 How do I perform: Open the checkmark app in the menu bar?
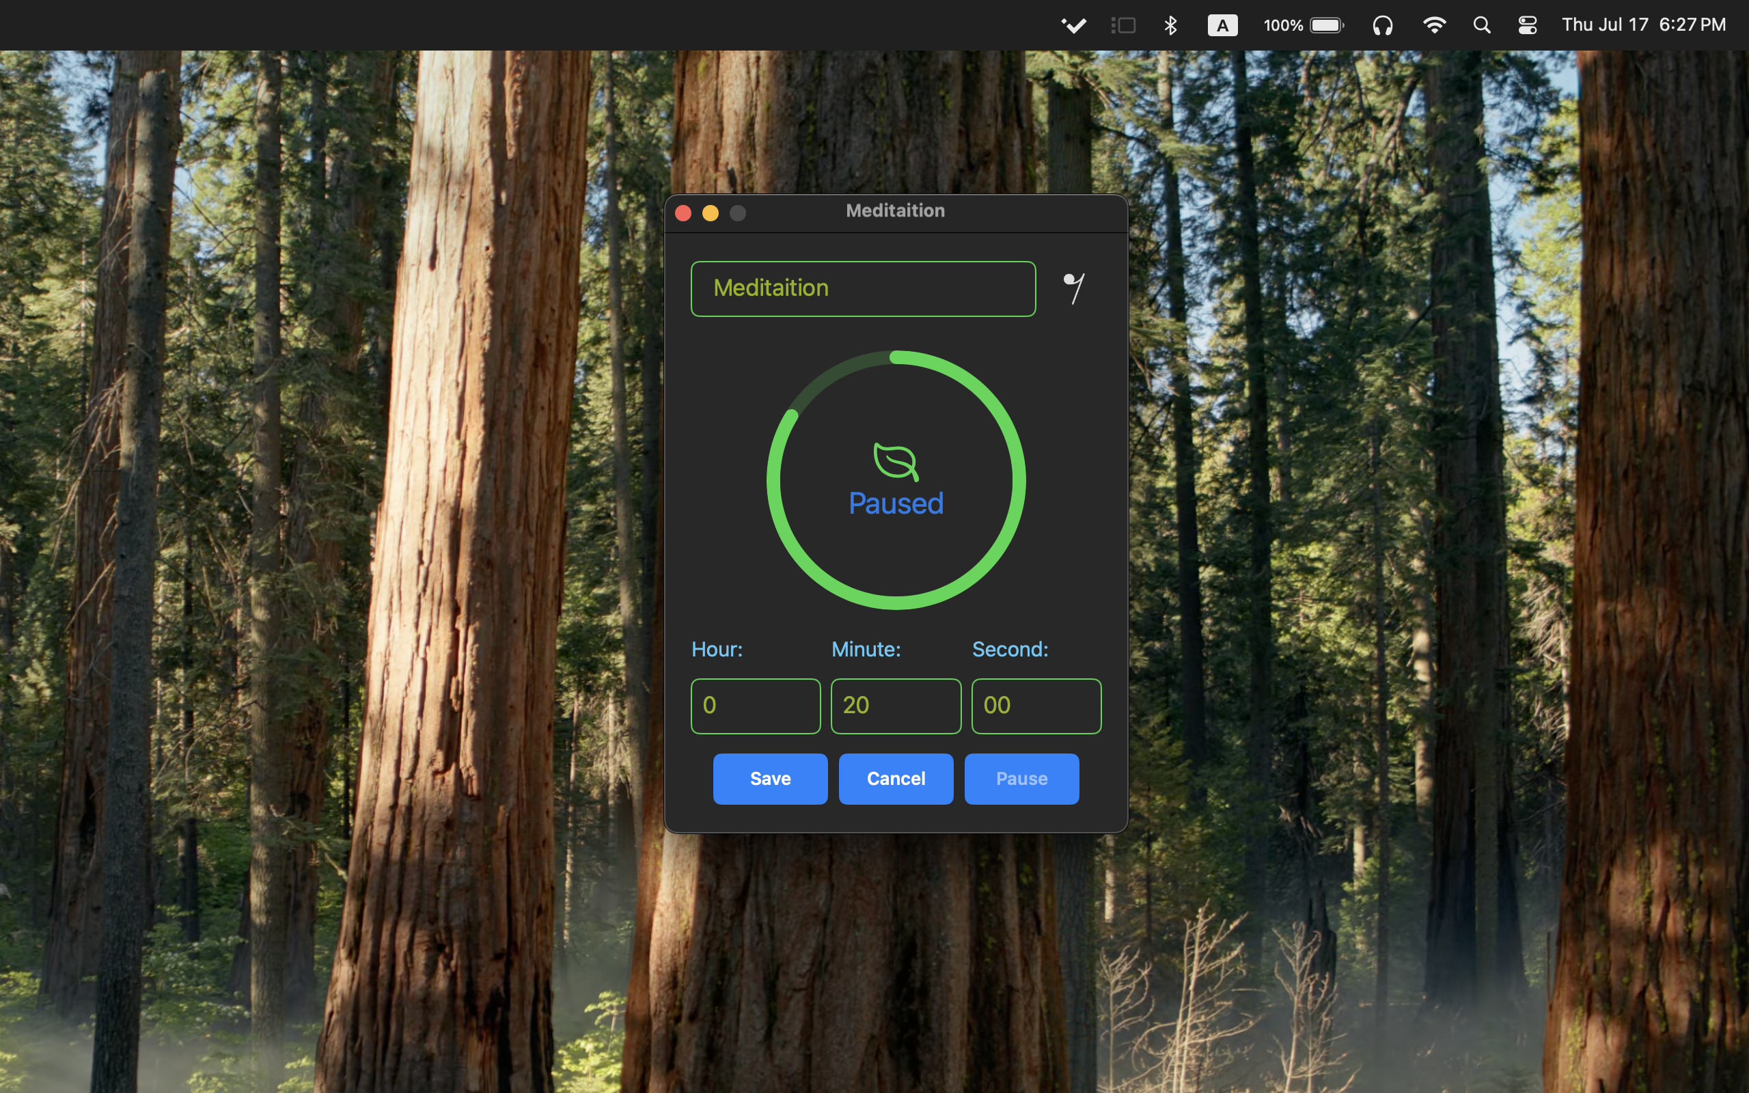(x=1073, y=25)
